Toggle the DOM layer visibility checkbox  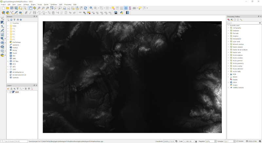[x=10, y=92]
